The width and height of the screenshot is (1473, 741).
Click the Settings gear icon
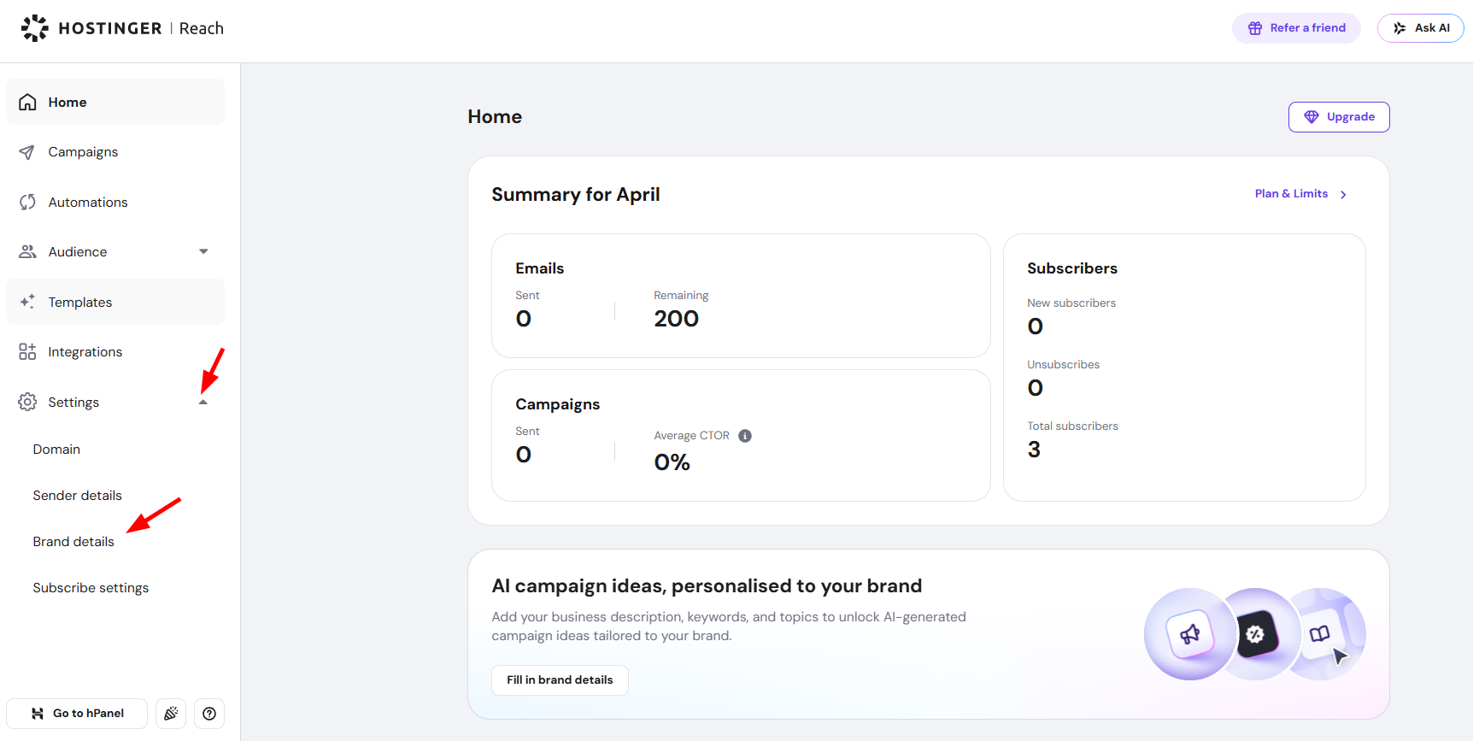27,402
